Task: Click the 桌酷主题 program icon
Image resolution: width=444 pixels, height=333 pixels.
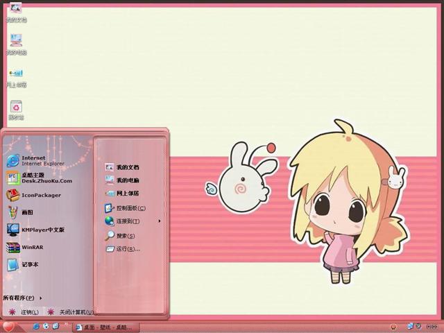Action: coord(12,178)
